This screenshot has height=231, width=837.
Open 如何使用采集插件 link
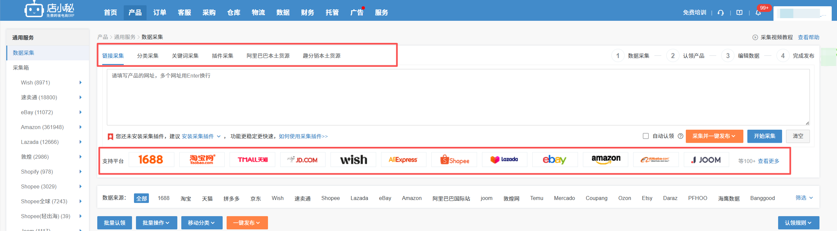point(303,136)
